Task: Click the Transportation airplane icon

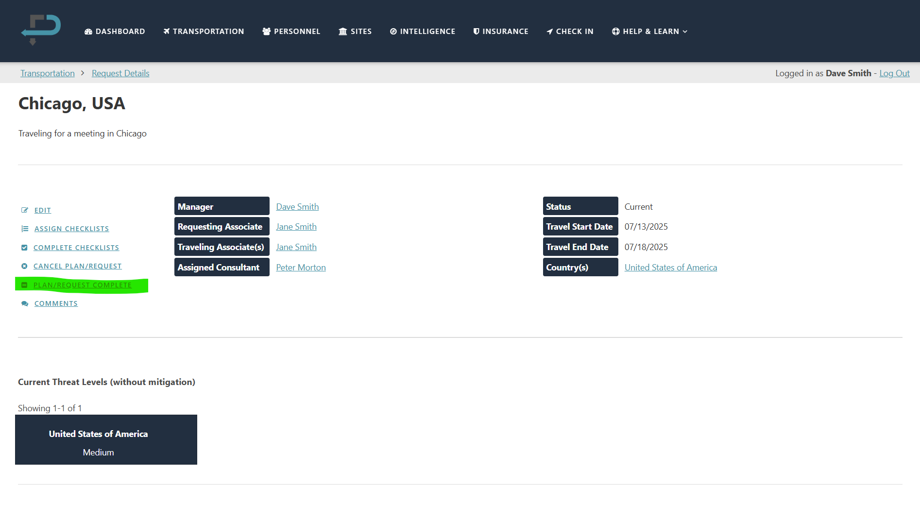Action: pos(167,32)
